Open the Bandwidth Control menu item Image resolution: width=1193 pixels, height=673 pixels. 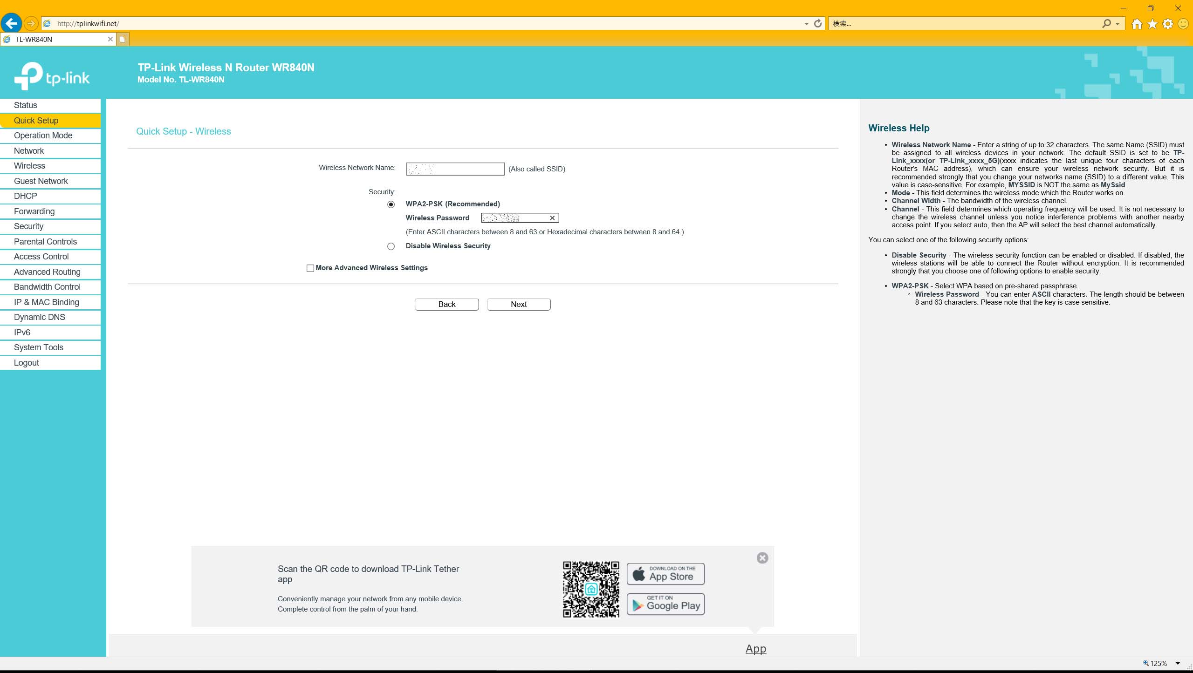[50, 287]
